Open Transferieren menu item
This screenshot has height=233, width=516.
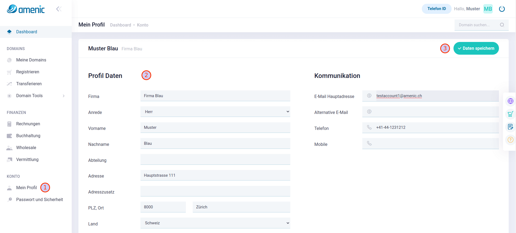pos(29,84)
